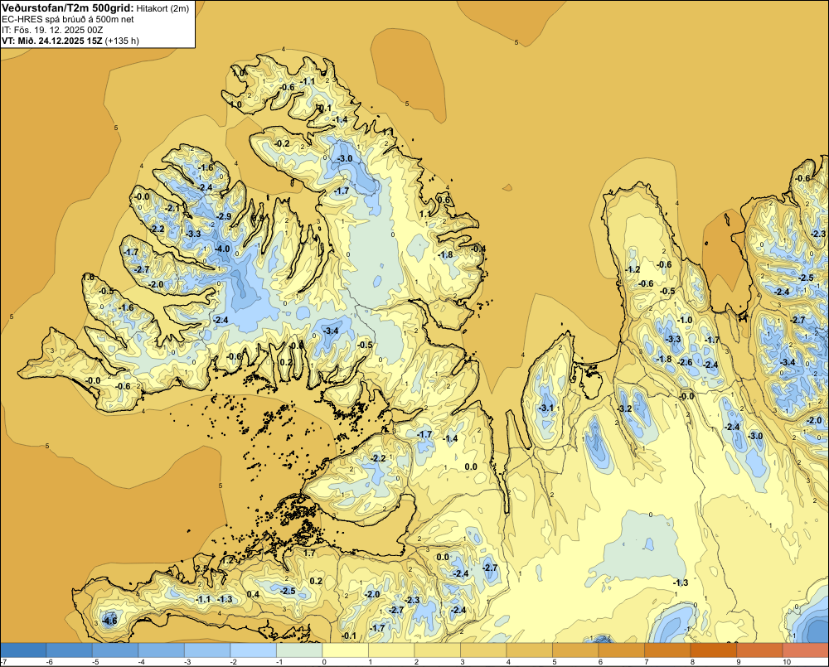Click the -3.2 temperature label

coord(624,409)
